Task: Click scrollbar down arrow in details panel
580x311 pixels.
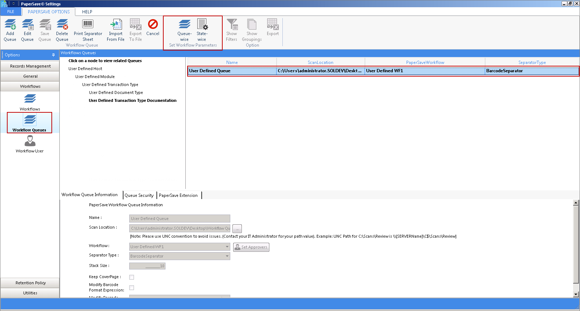Action: pyautogui.click(x=576, y=294)
